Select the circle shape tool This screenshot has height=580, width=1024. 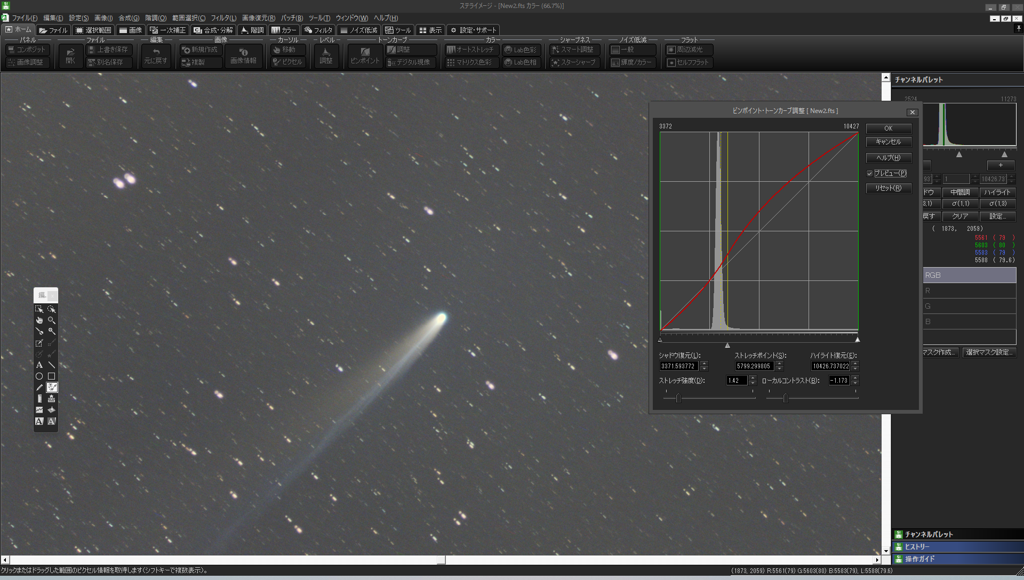tap(39, 376)
